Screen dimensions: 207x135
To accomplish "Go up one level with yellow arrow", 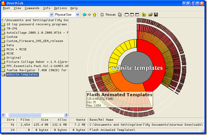I will coord(95,15).
